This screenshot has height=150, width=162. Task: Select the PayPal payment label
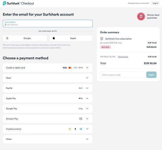point(9,88)
